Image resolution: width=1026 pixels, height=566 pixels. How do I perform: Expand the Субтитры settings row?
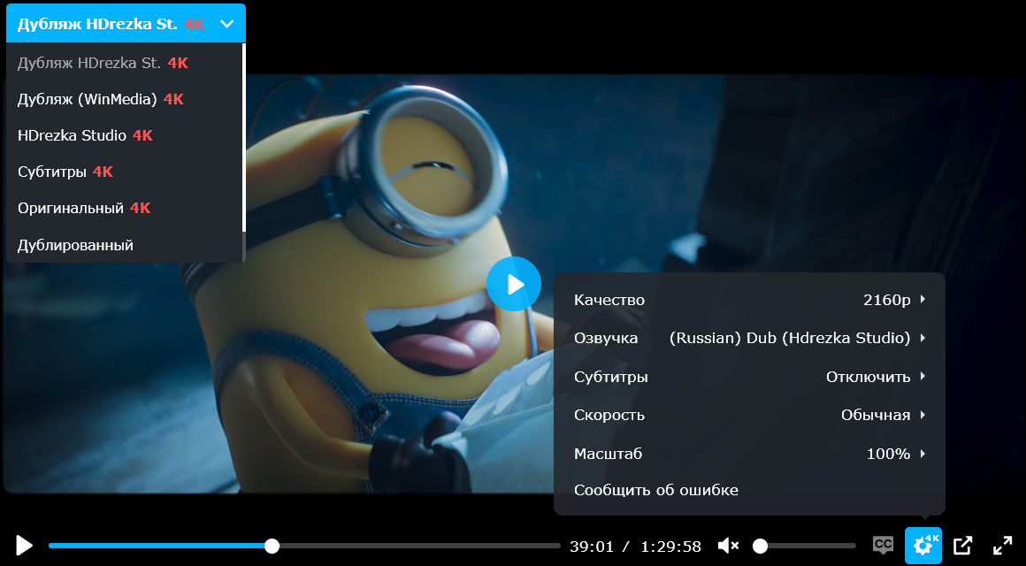click(x=749, y=377)
